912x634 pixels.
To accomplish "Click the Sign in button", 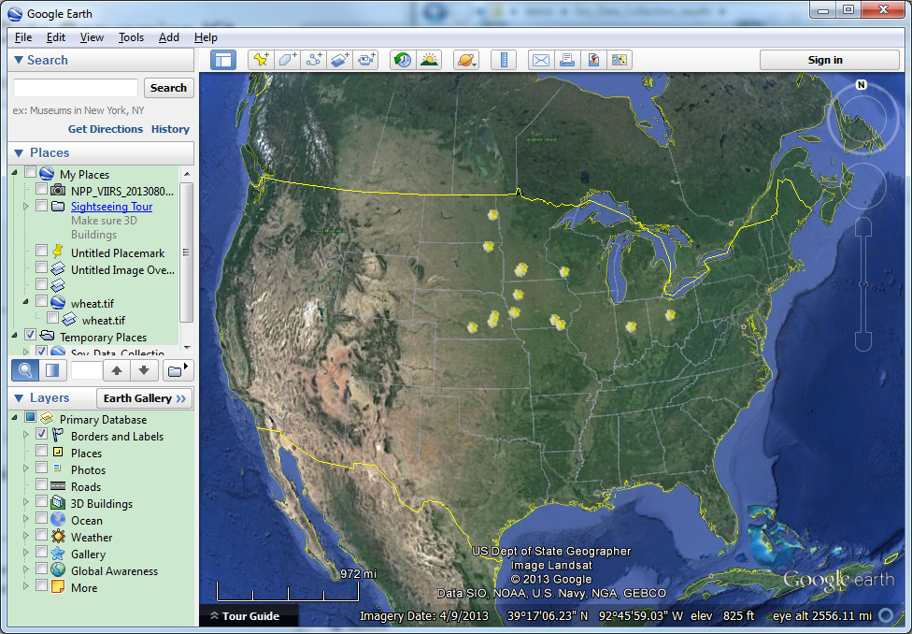I will pos(830,60).
